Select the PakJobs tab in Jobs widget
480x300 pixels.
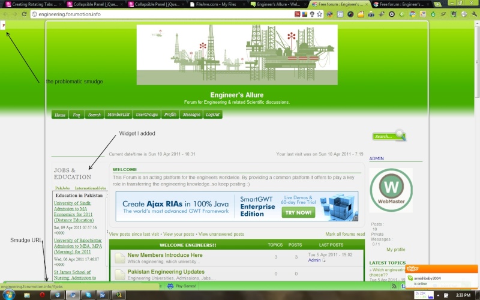click(62, 188)
